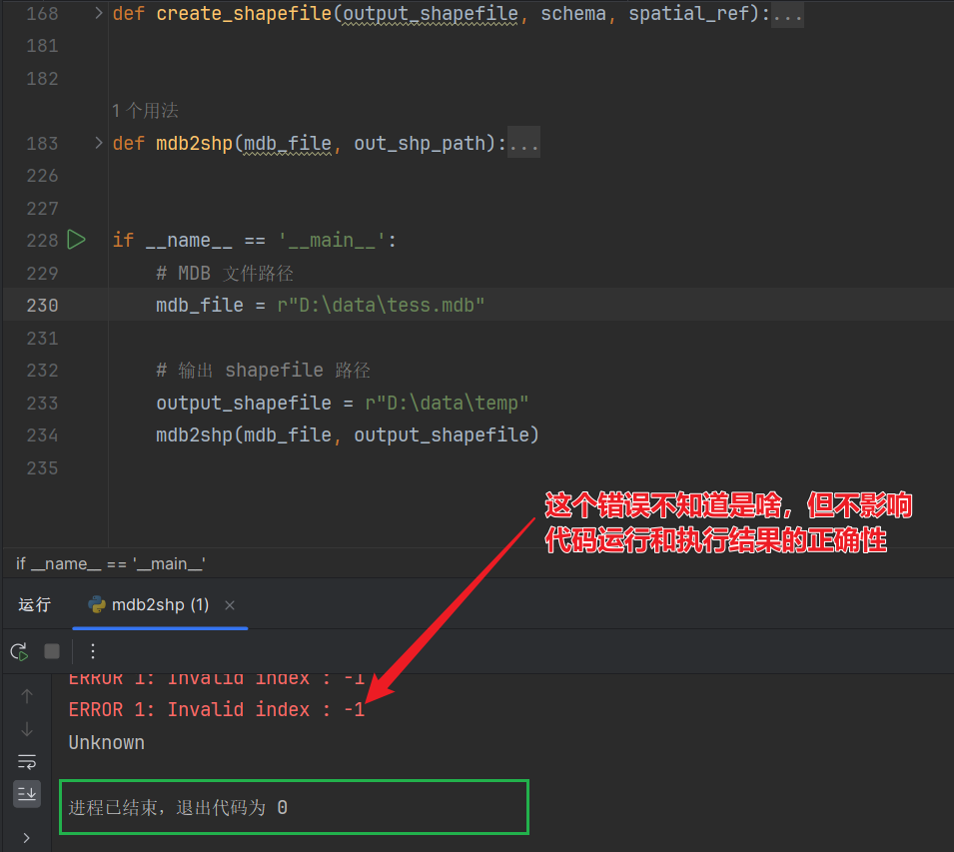954x852 pixels.
Task: Expand the collapsed mdb2shp function at line 183
Action: click(96, 142)
